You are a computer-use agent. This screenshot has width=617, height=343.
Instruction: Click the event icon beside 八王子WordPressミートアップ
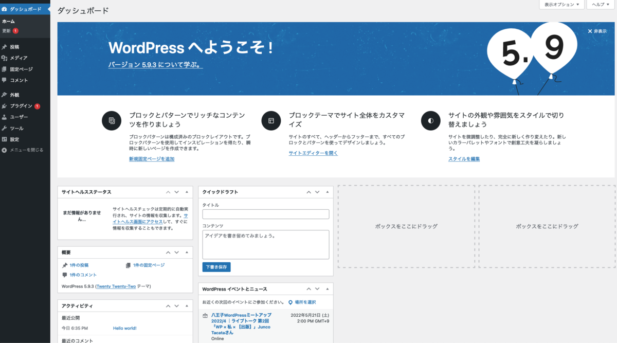205,315
